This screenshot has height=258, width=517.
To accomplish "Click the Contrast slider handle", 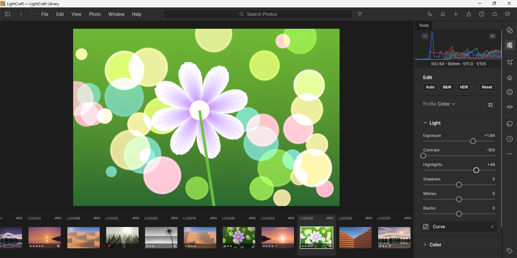I will point(423,156).
